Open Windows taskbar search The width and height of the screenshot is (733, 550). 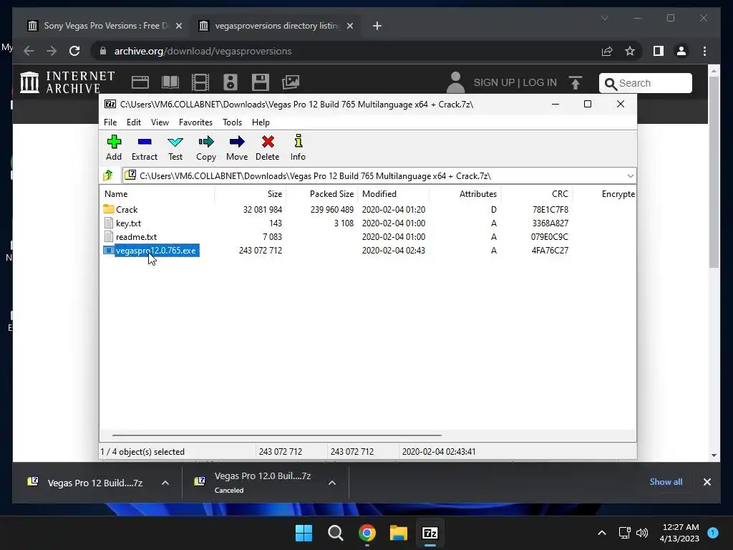coord(335,533)
